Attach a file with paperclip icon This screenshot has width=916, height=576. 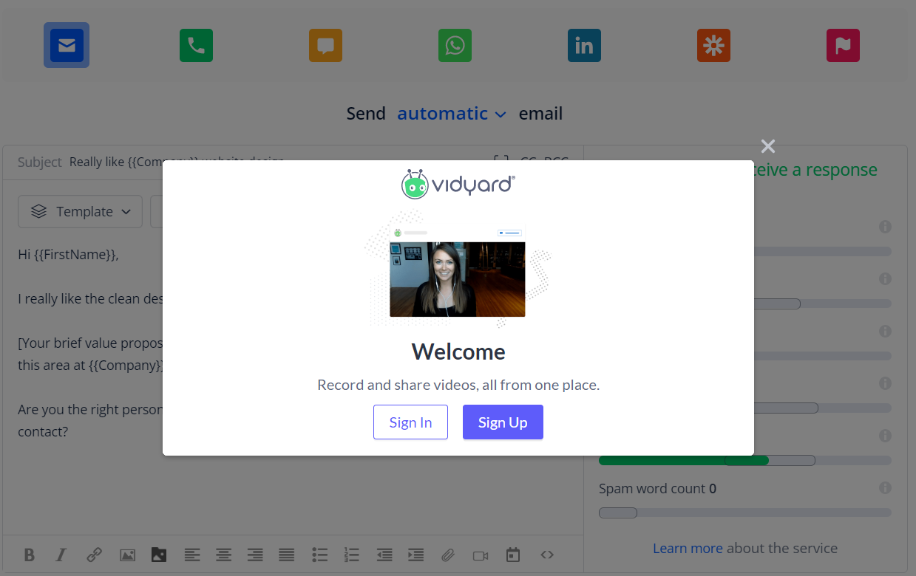pyautogui.click(x=448, y=555)
